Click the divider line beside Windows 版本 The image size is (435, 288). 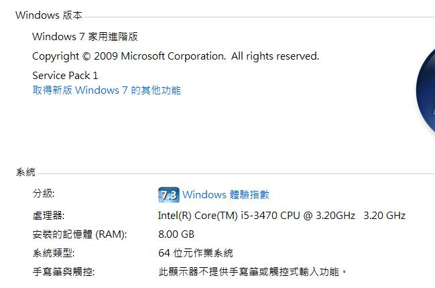click(x=261, y=16)
